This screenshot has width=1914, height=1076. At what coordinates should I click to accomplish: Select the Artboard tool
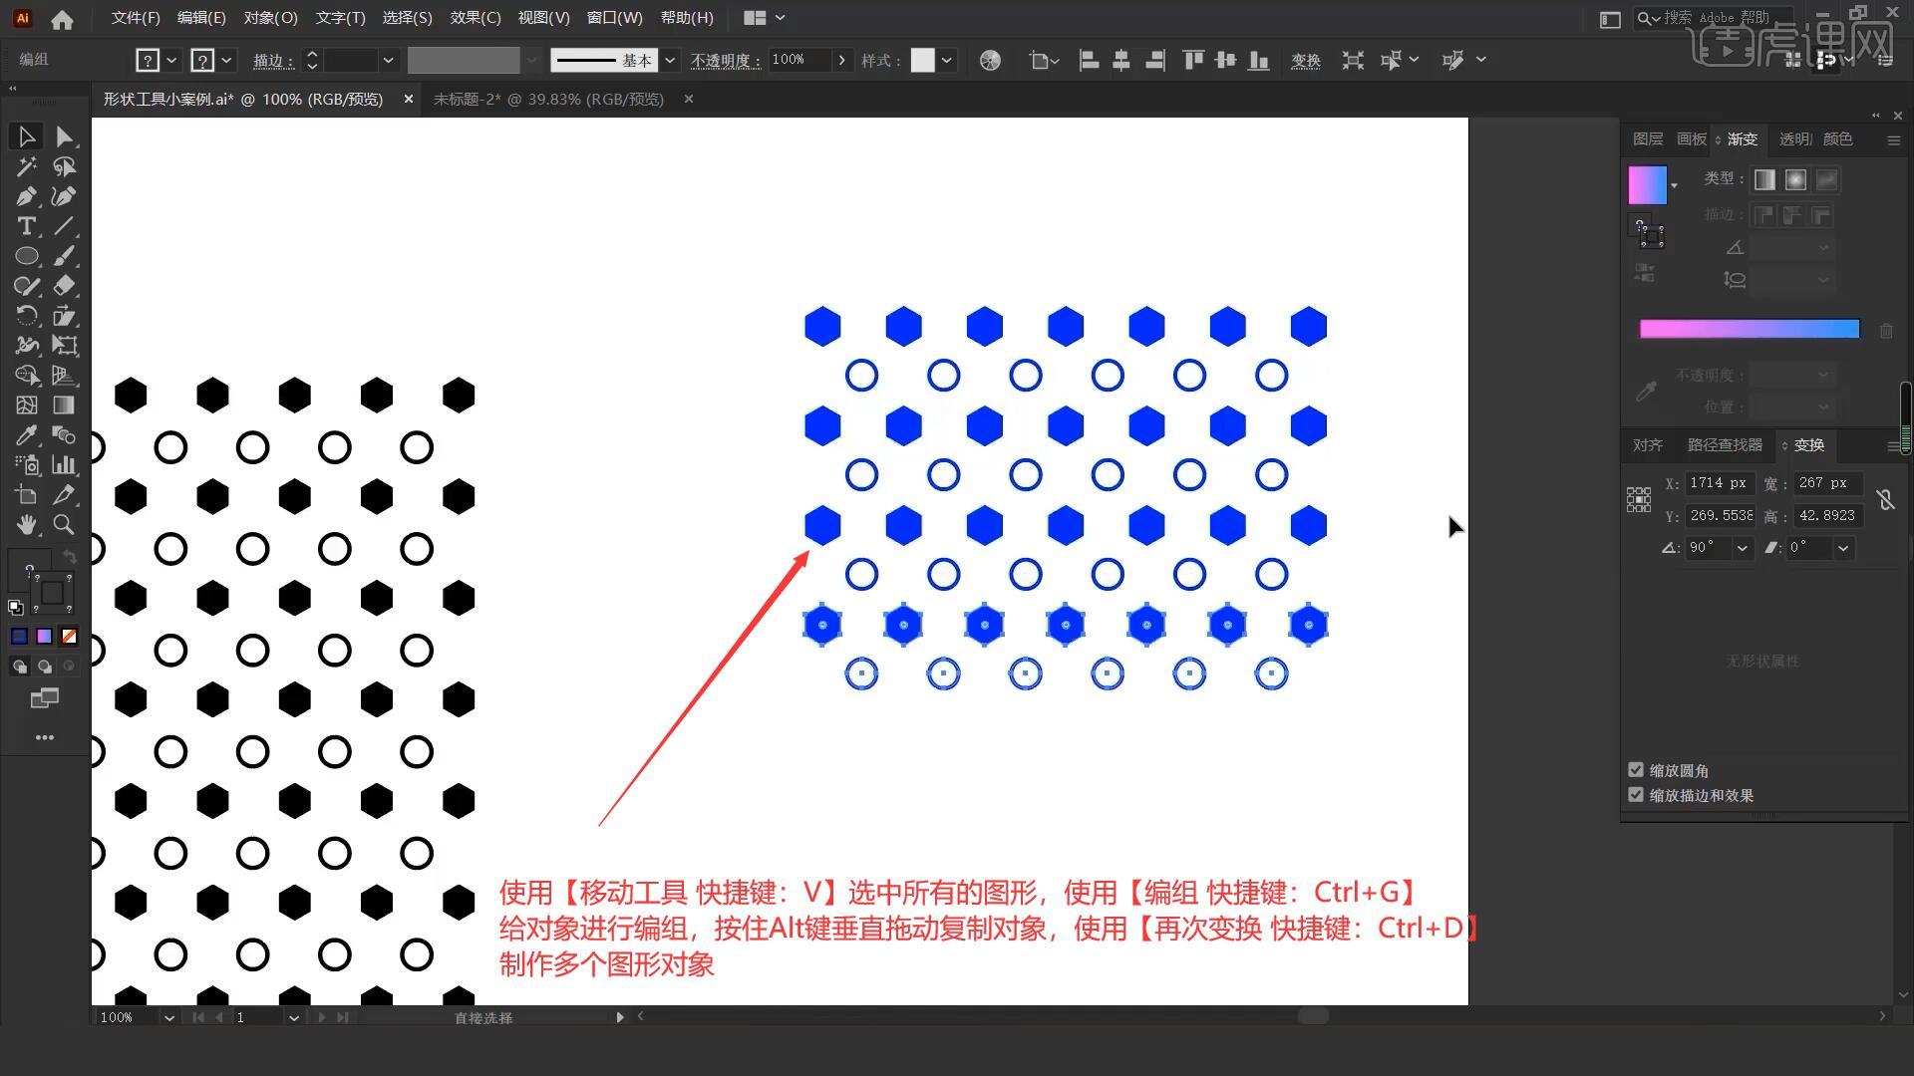coord(27,495)
